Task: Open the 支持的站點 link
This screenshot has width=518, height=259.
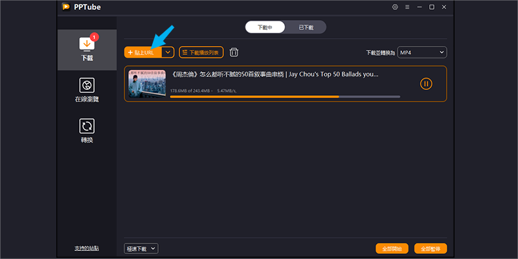Action: (x=87, y=249)
